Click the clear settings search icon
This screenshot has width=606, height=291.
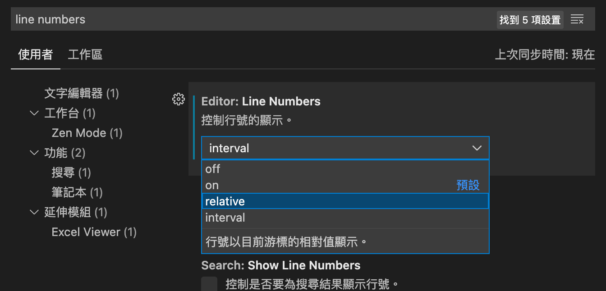coord(577,19)
